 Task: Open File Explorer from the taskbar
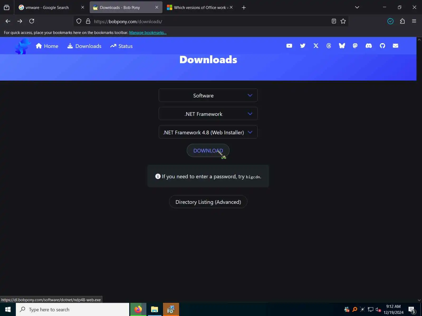155,309
